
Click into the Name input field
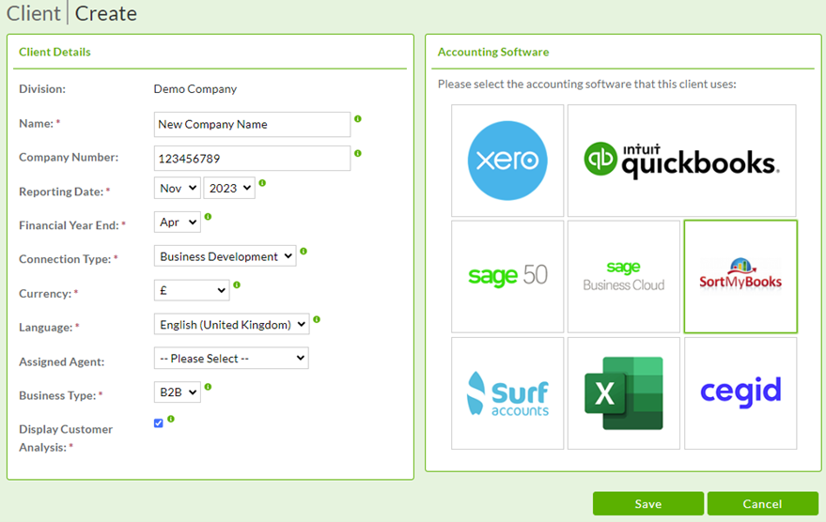[x=252, y=125]
